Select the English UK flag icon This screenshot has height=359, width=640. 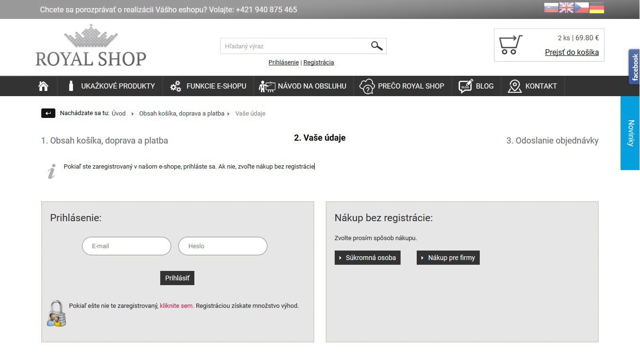pos(566,8)
